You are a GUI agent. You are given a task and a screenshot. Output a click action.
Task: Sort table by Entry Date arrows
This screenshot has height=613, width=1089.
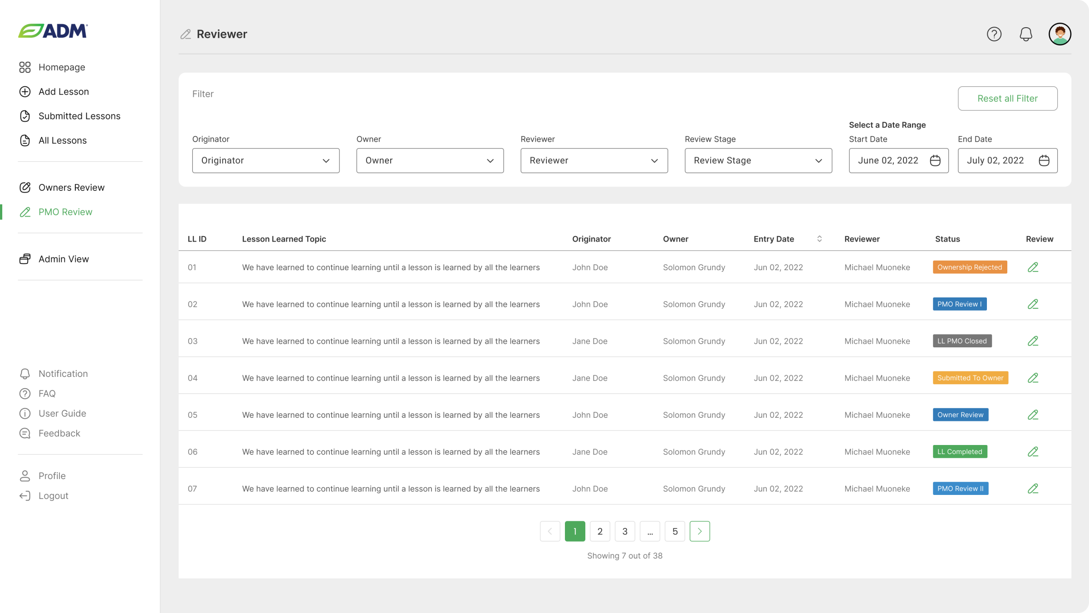tap(819, 239)
